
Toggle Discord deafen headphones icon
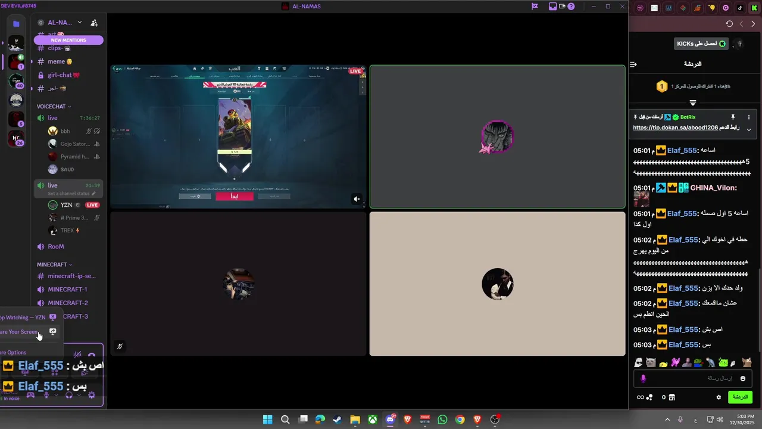tap(69, 395)
